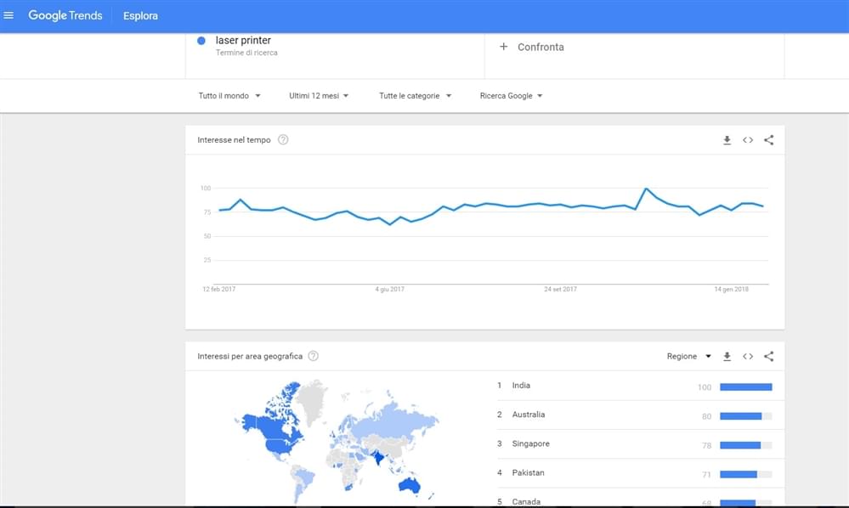849x508 pixels.
Task: Switch the Regione dropdown in map card
Action: [x=688, y=357]
